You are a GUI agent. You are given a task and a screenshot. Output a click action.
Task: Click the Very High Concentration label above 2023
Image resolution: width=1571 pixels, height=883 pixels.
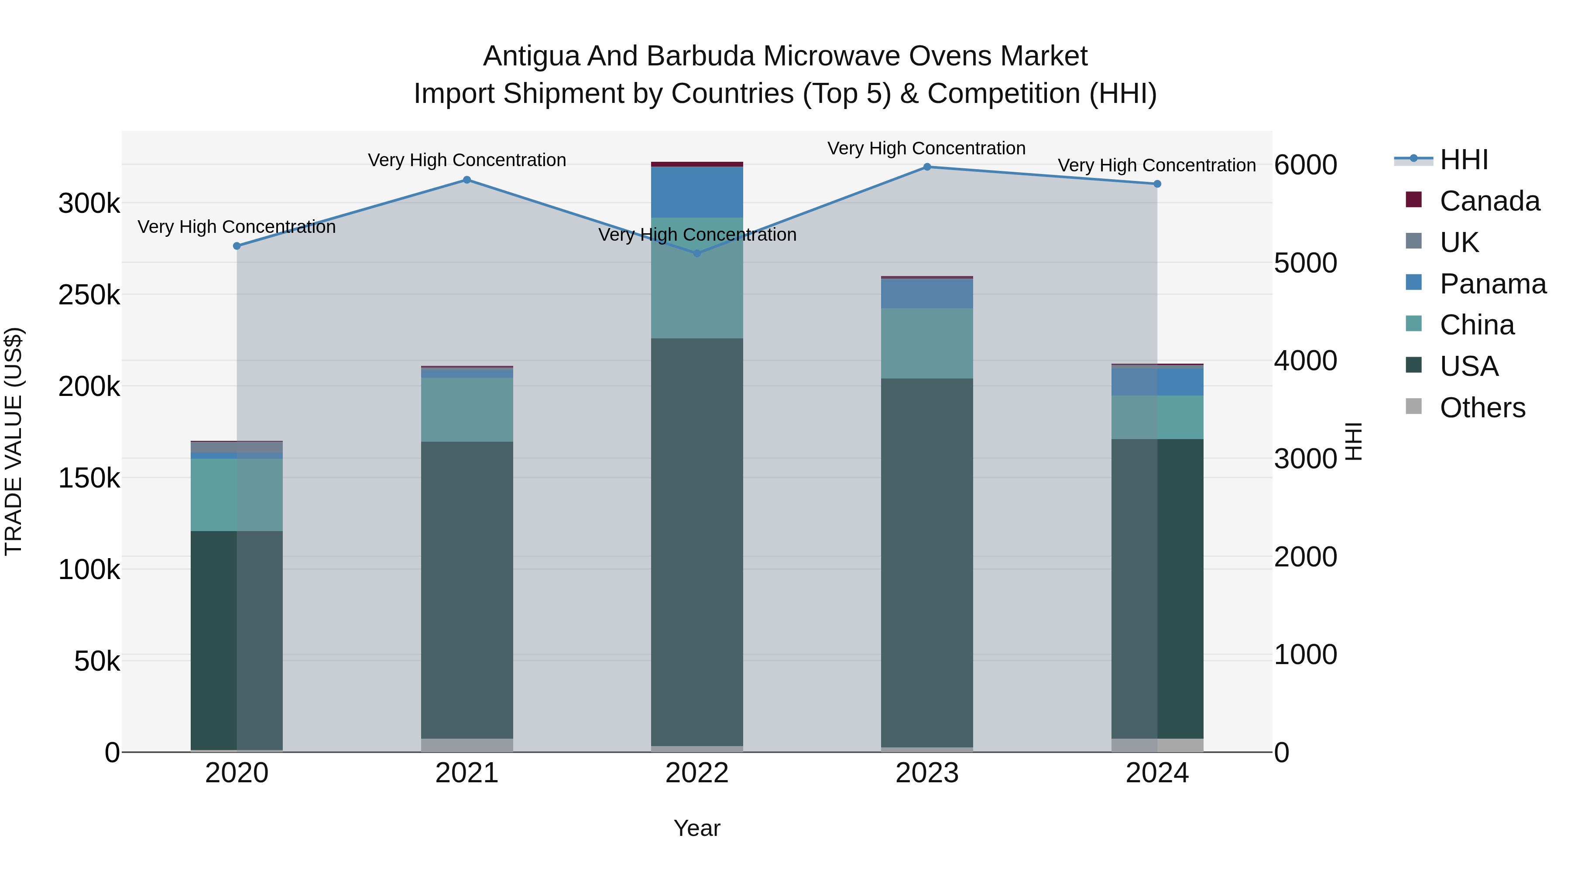click(926, 148)
